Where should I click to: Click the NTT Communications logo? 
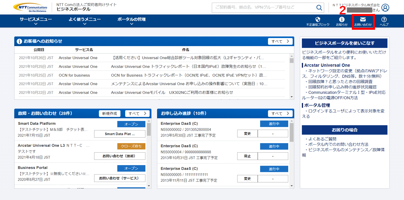coord(31,7)
